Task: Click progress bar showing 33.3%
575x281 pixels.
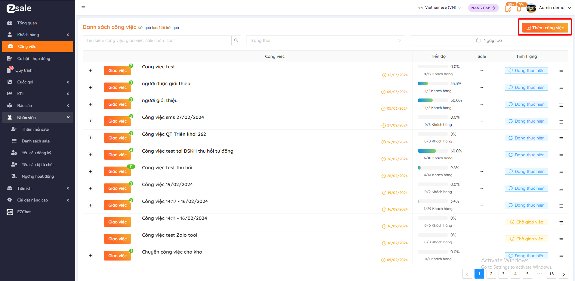Action: tap(433, 83)
